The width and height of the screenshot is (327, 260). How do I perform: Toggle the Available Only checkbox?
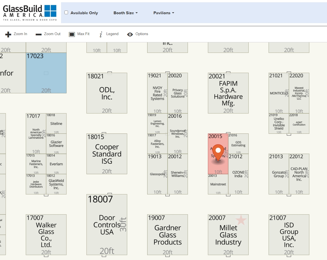(66, 13)
